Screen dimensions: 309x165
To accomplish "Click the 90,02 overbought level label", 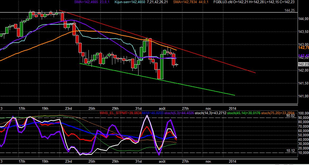I will coord(290,116).
